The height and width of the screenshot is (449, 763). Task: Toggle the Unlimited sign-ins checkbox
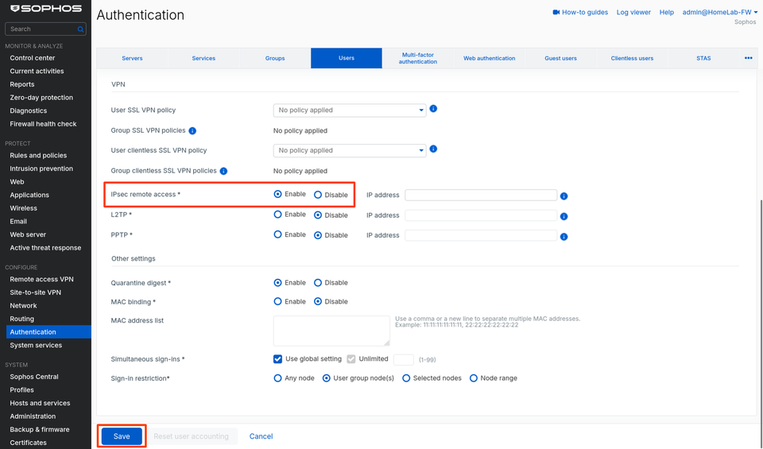pyautogui.click(x=351, y=359)
